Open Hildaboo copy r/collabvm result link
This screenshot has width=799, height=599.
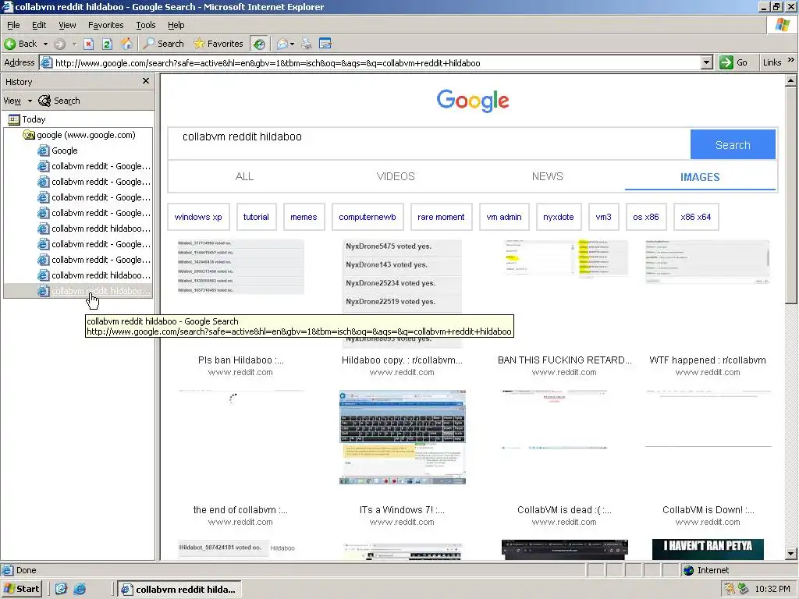pyautogui.click(x=402, y=360)
